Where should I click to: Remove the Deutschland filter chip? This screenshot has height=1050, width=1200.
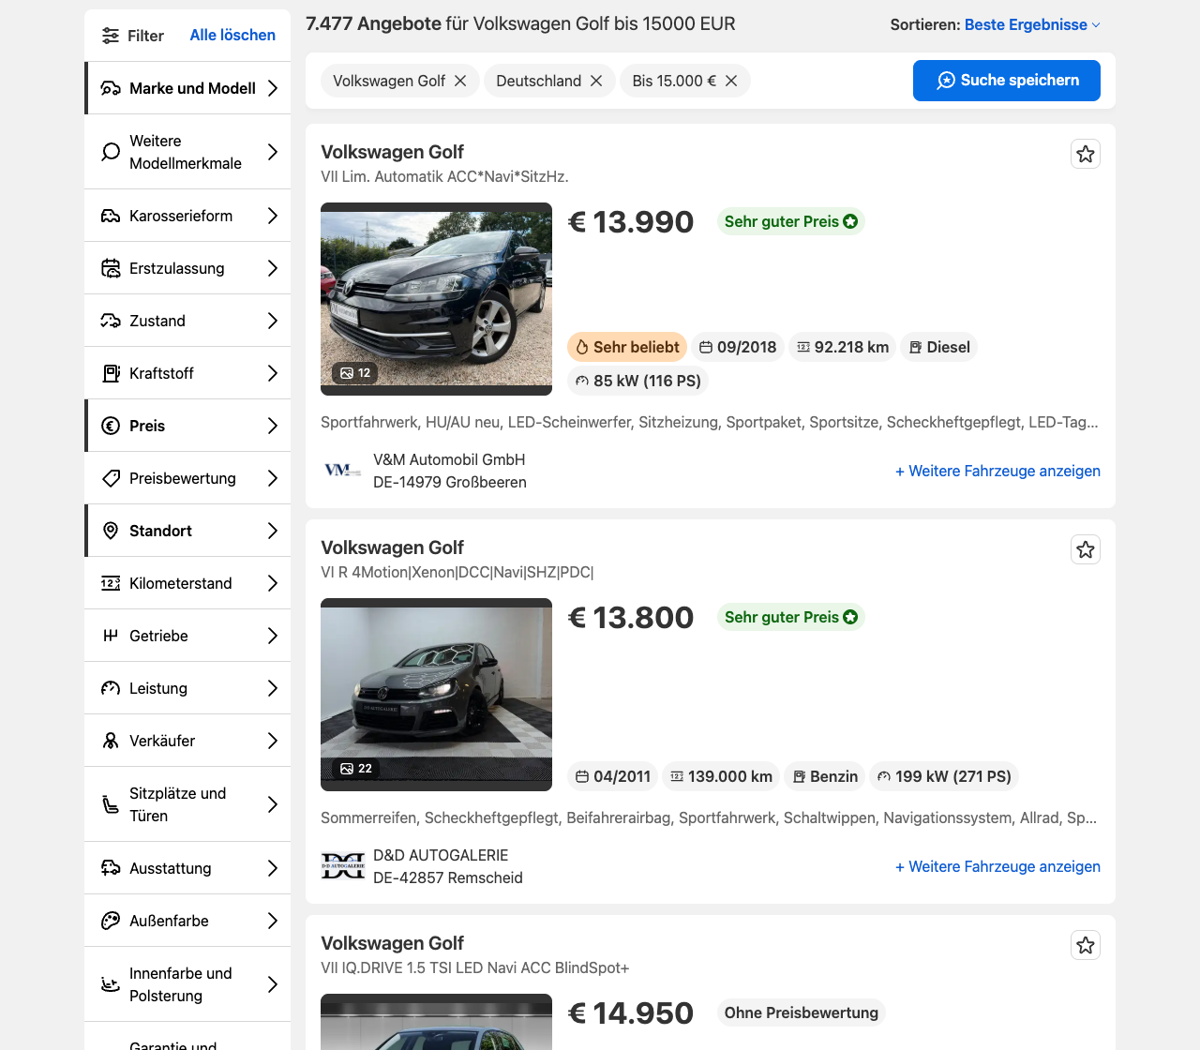point(596,81)
